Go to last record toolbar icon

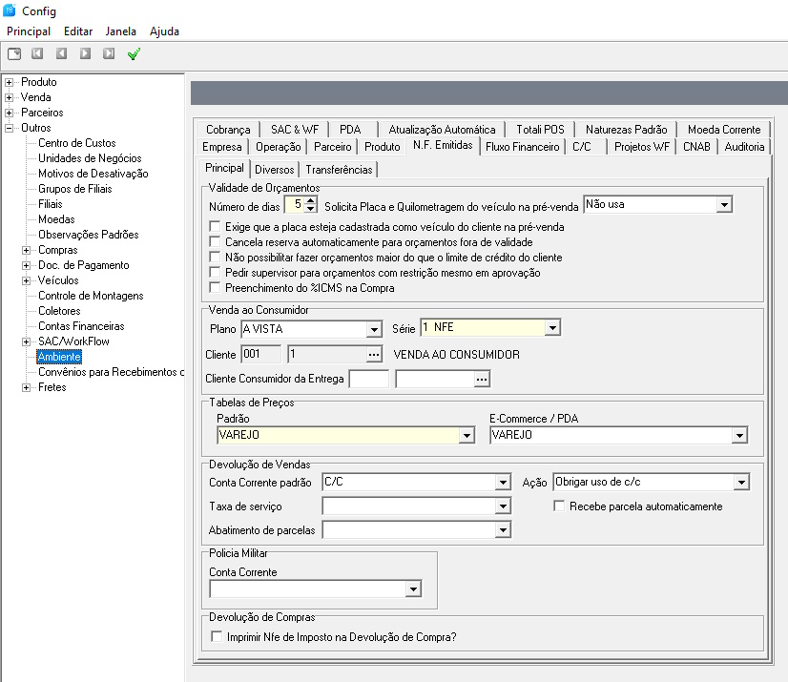pyautogui.click(x=110, y=54)
